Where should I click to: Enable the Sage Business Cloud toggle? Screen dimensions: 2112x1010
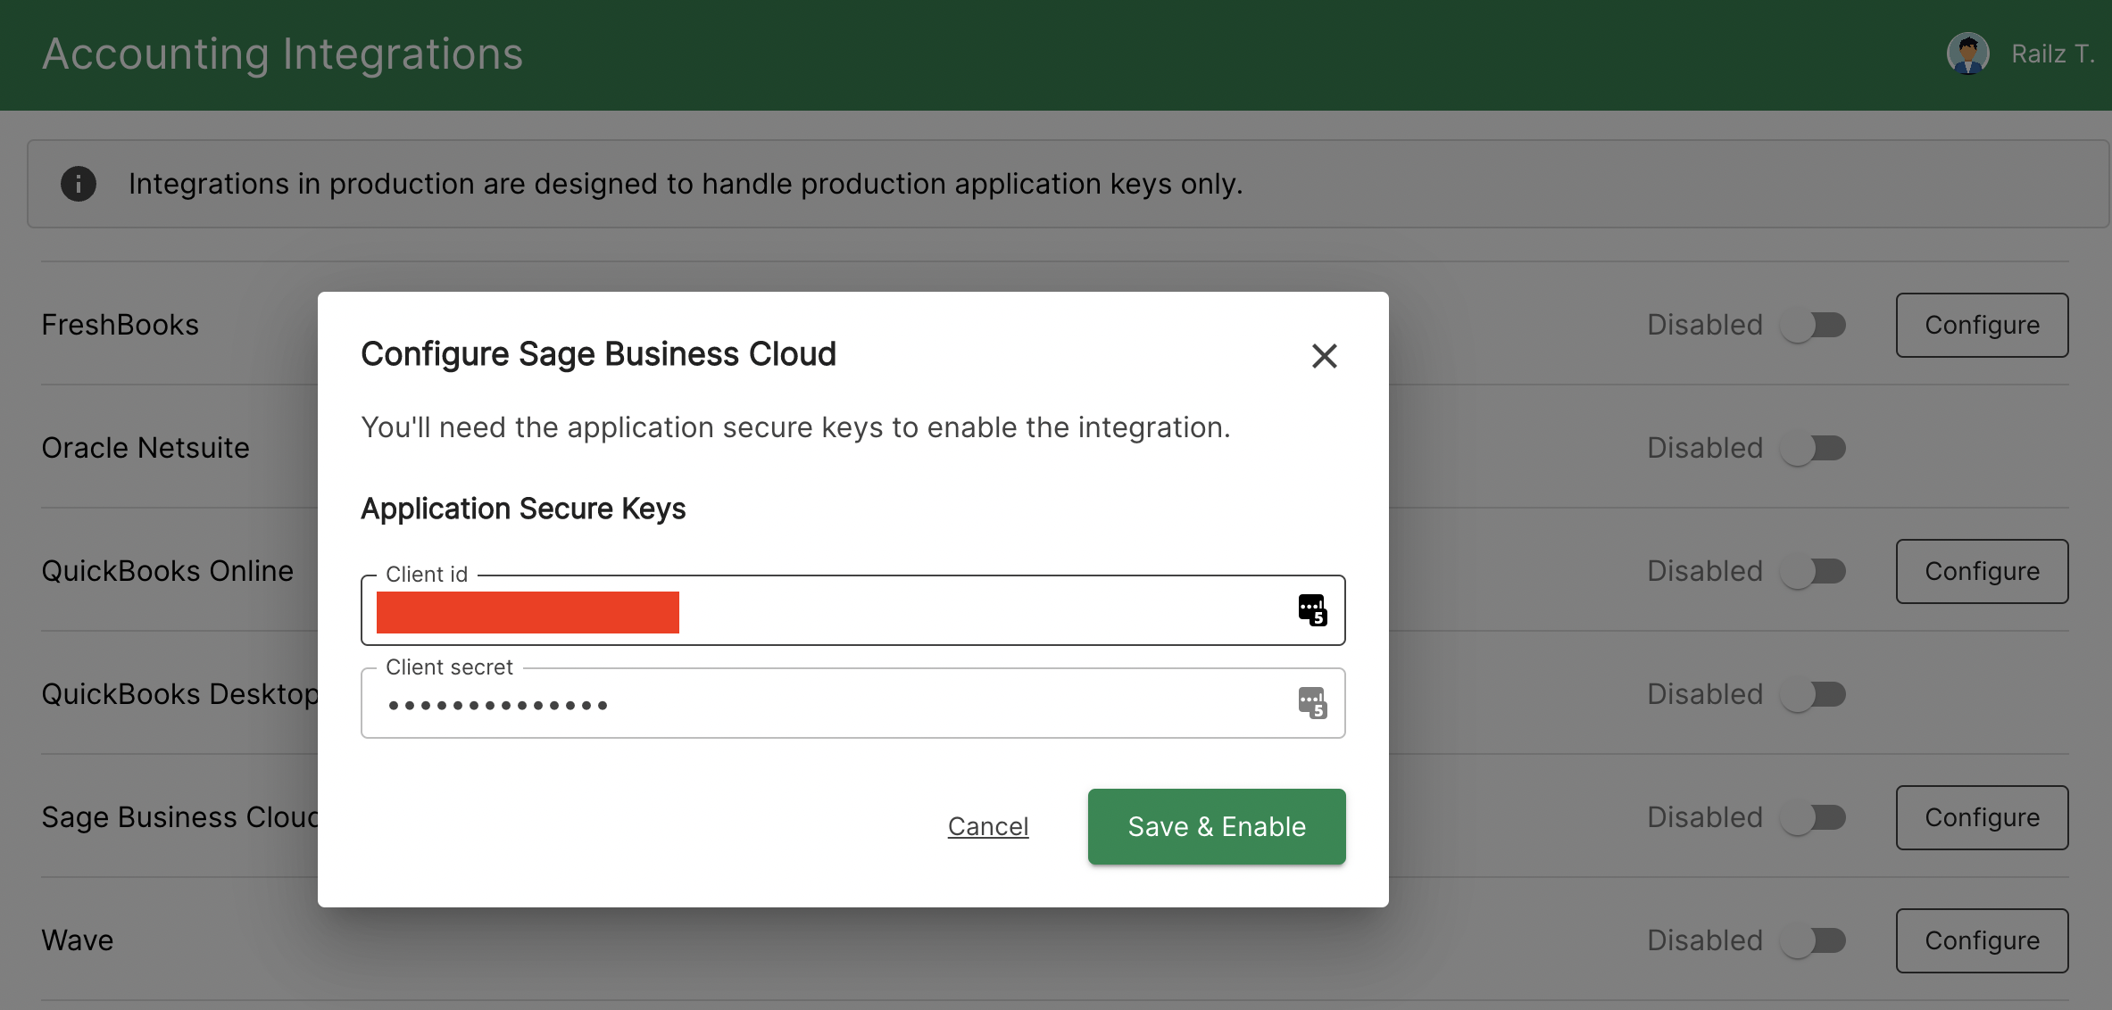pos(1813,817)
